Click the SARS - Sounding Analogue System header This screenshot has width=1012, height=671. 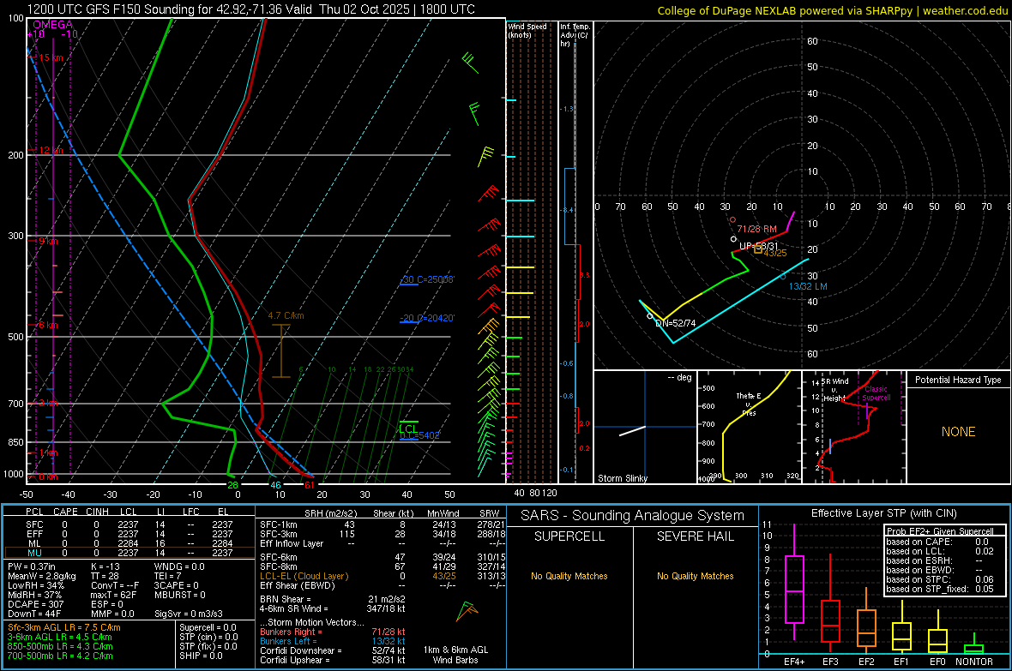(x=633, y=516)
